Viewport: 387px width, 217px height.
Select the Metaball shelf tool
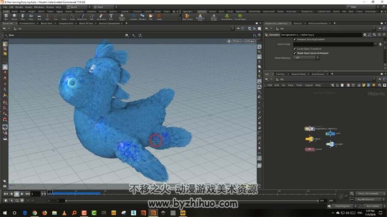pyautogui.click(x=142, y=17)
